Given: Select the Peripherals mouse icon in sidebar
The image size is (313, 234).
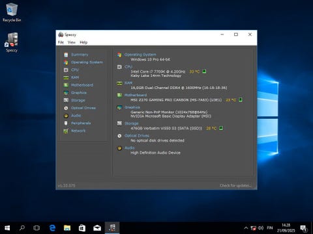Looking at the screenshot, I should pos(66,123).
